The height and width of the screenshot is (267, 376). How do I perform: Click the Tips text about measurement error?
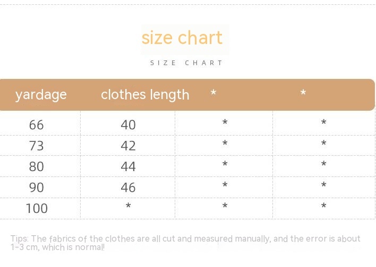pyautogui.click(x=185, y=243)
